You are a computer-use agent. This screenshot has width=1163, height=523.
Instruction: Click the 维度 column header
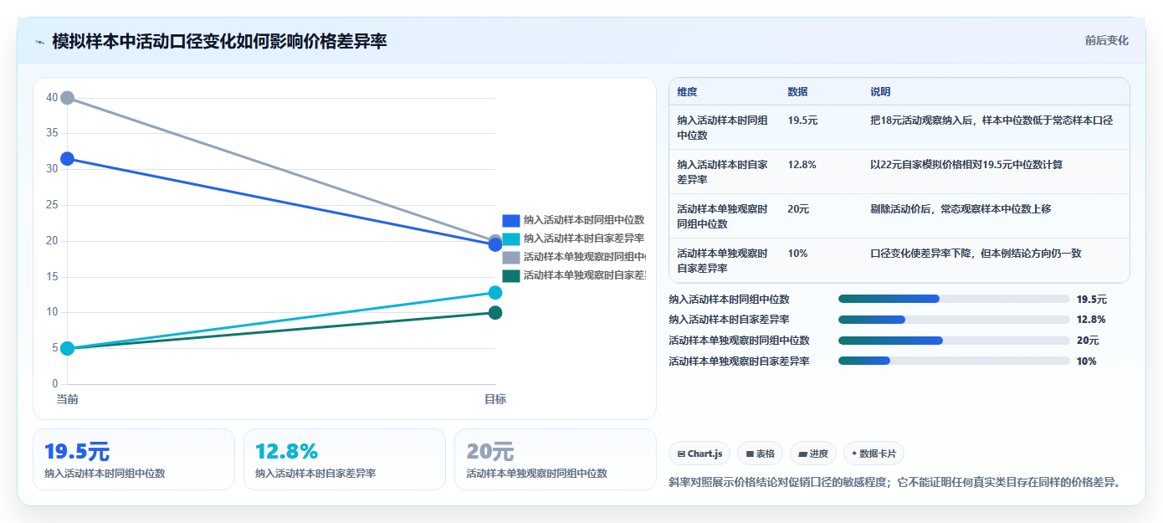coord(687,92)
